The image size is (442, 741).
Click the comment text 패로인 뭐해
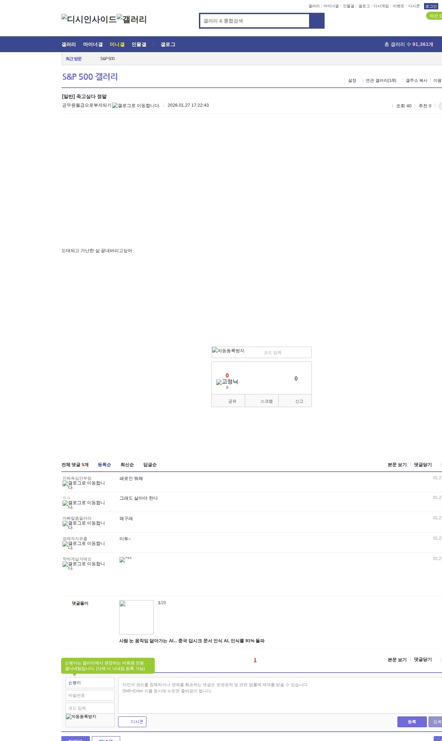[131, 479]
